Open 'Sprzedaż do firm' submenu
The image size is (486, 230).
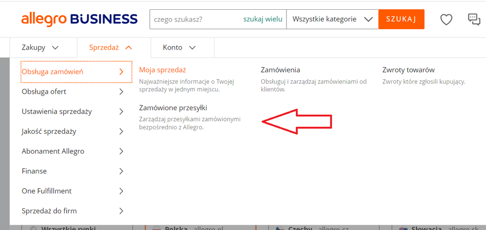point(72,211)
